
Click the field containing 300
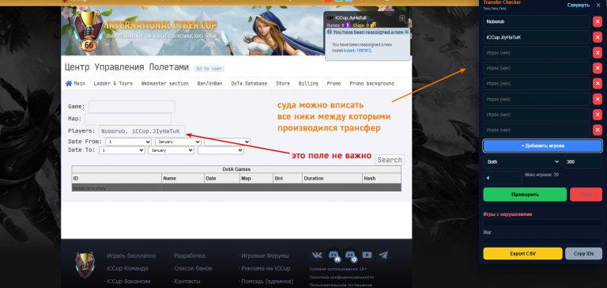tap(582, 162)
